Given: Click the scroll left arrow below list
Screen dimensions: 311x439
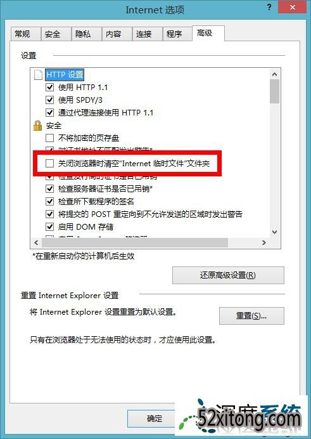Looking at the screenshot, I should coord(36,242).
